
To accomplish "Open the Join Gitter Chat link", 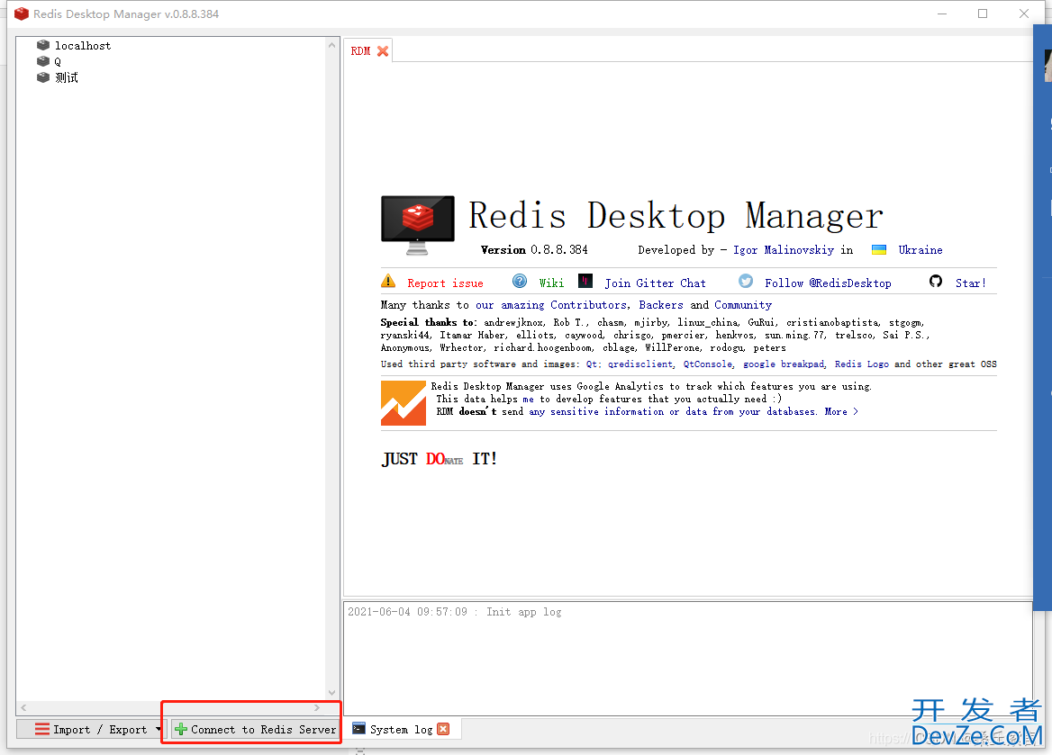I will pyautogui.click(x=655, y=283).
